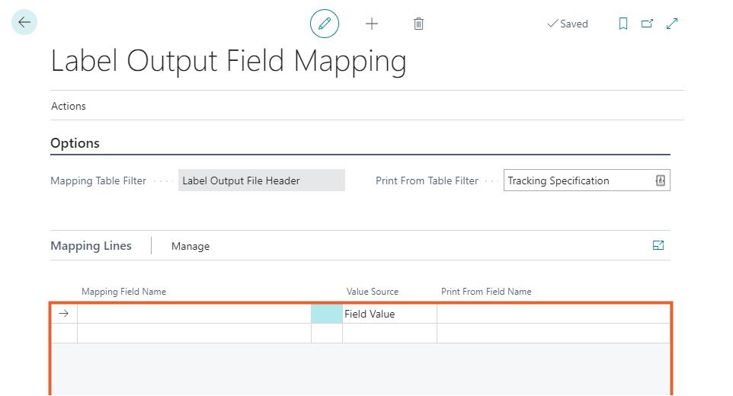Open the Print From Table Filter lookup icon
This screenshot has width=733, height=396.
660,180
